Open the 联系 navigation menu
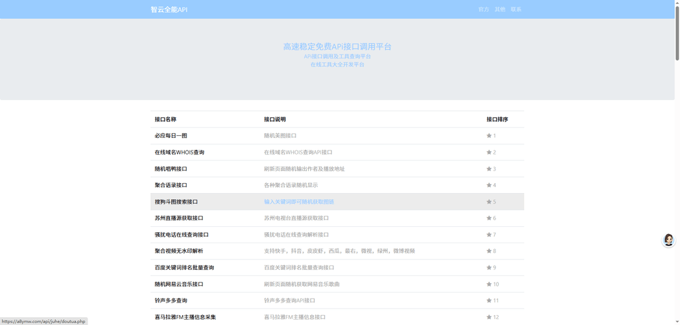Viewport: 680px width, 325px height. 516,9
